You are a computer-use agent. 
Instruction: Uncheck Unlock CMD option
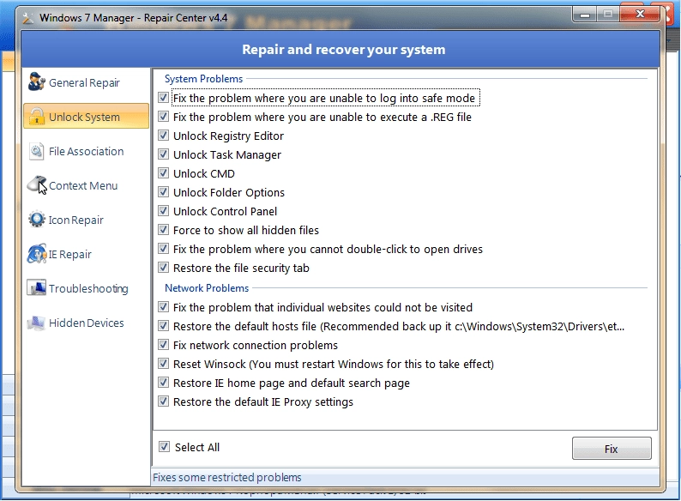click(163, 173)
